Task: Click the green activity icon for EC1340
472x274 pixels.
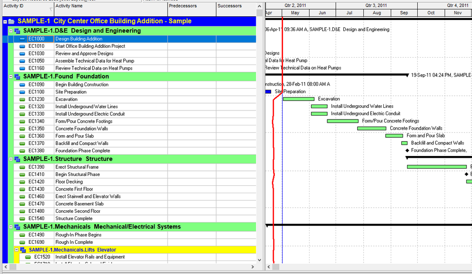Action: click(x=22, y=121)
